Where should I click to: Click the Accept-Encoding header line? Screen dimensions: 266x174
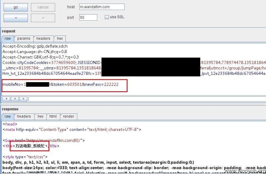click(35, 46)
